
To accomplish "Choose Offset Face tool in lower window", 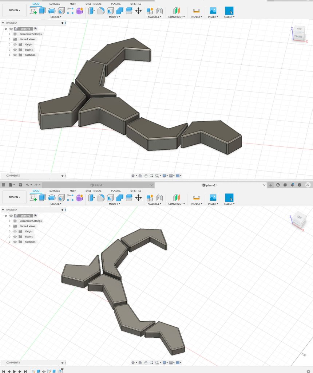I will tap(129, 198).
